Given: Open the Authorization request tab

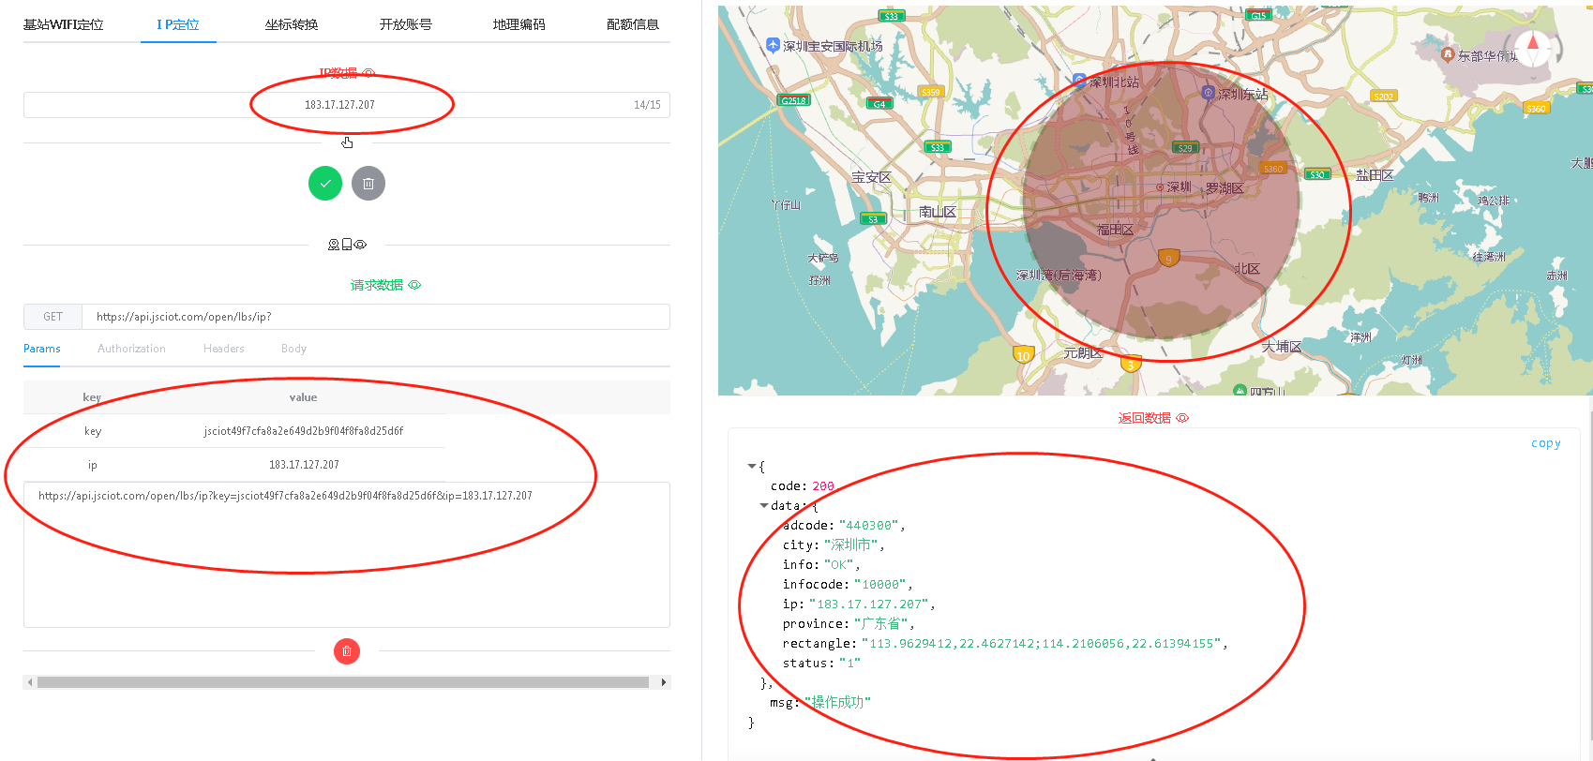Looking at the screenshot, I should click(131, 349).
